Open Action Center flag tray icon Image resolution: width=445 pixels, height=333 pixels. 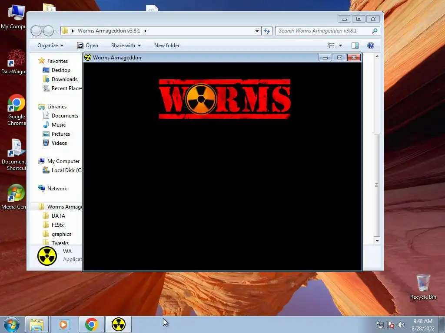pos(391,325)
